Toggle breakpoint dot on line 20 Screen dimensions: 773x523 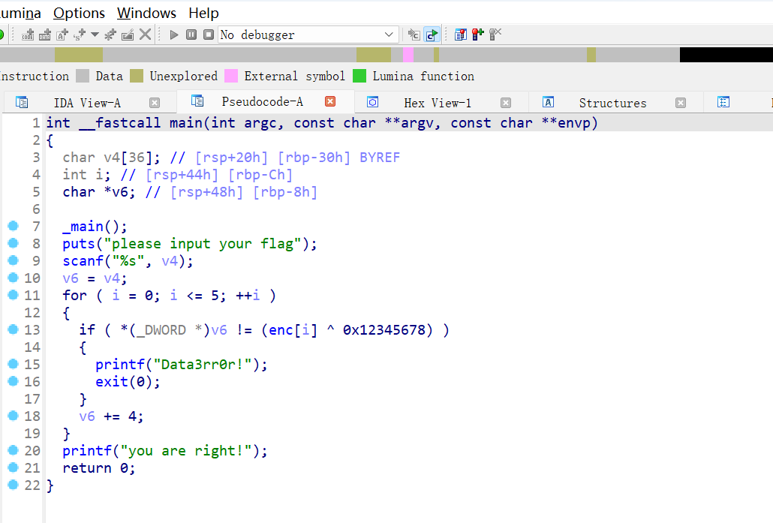pos(14,450)
